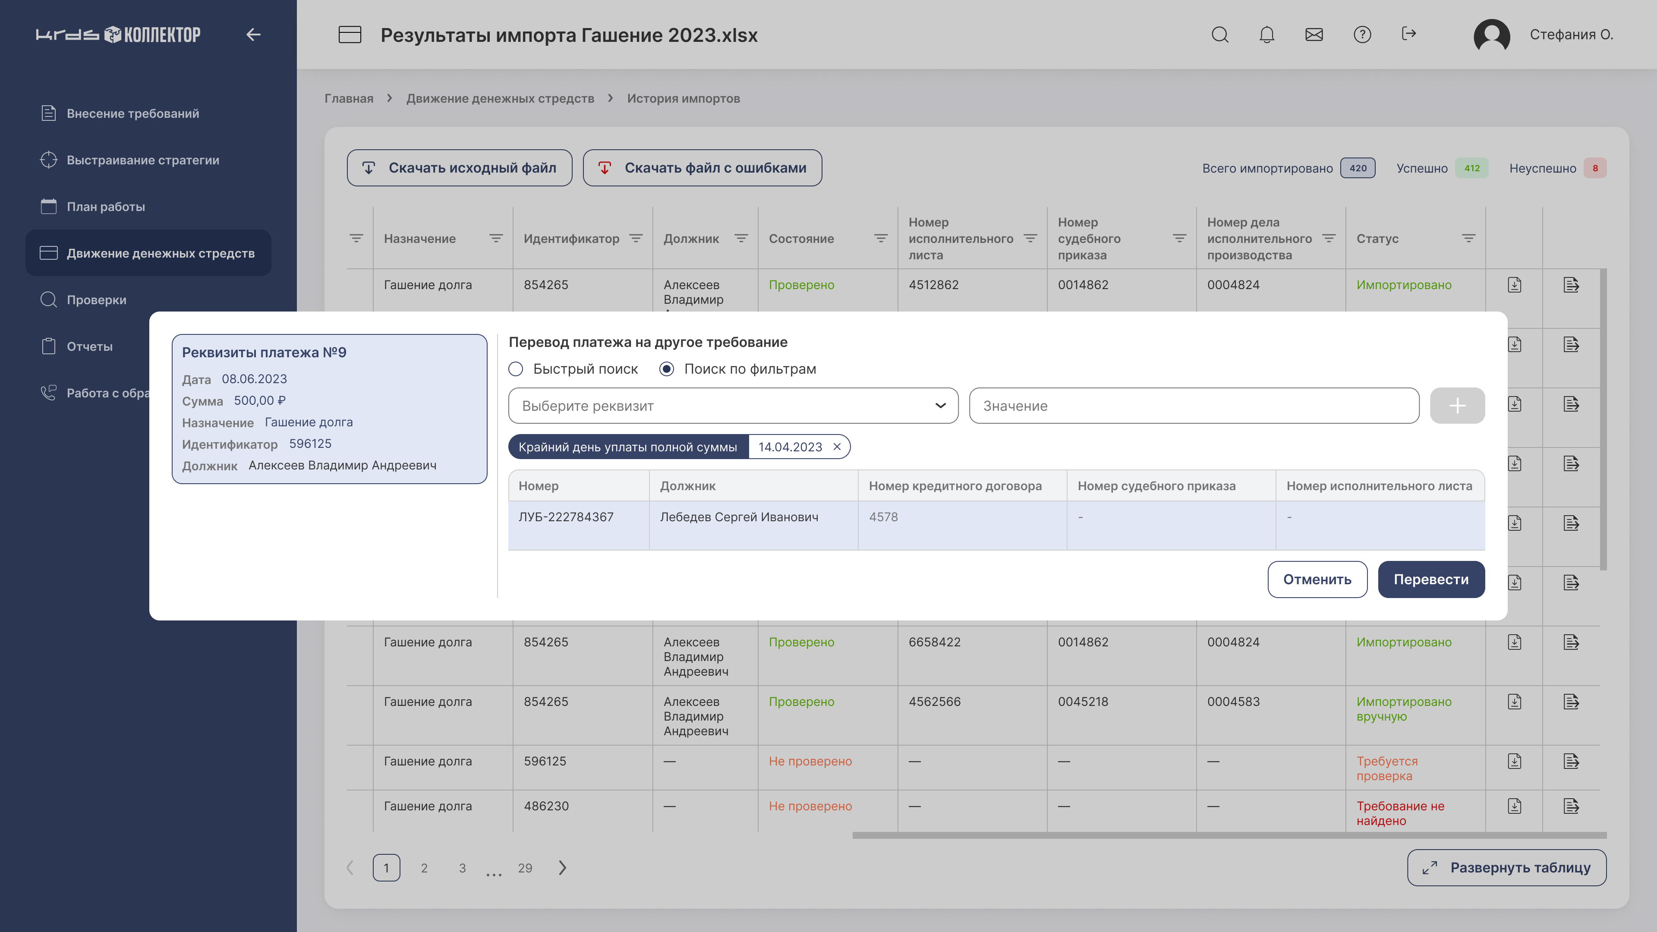Open the mail envelope icon
1657x932 pixels.
point(1314,34)
